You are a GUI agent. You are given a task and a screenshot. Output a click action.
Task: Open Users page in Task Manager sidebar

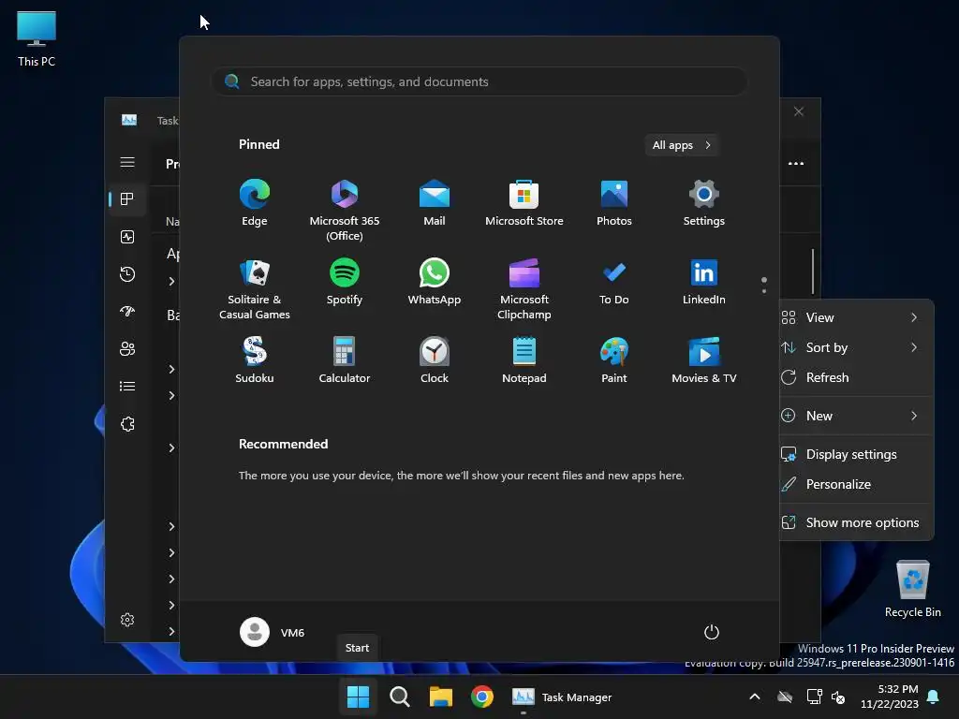pyautogui.click(x=127, y=349)
